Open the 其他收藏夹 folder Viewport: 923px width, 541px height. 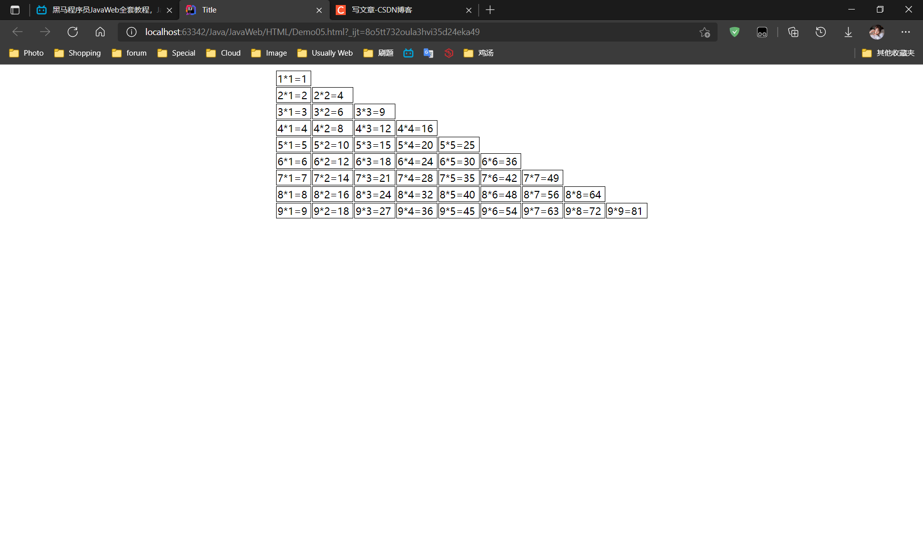pos(888,53)
